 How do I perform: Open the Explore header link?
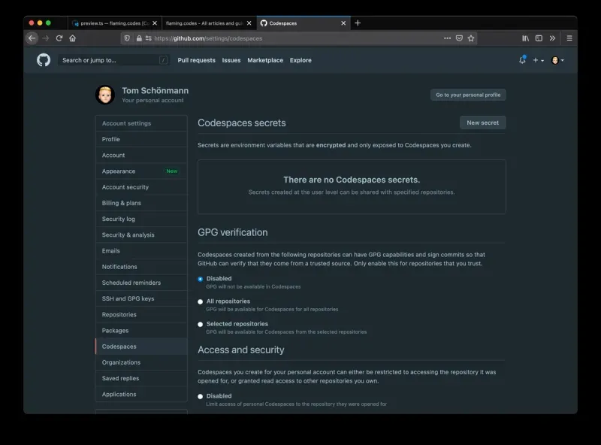point(300,60)
